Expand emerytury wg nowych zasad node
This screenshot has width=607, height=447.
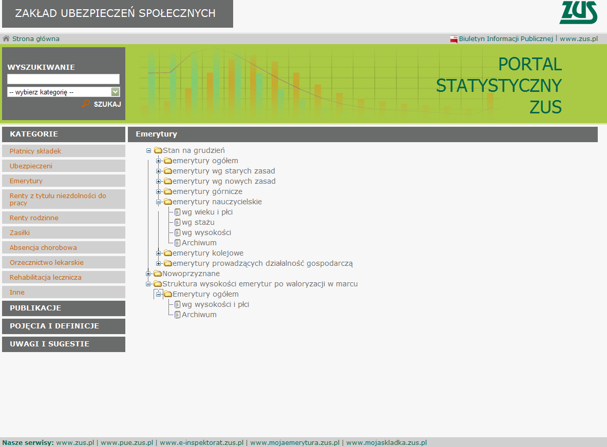(158, 181)
